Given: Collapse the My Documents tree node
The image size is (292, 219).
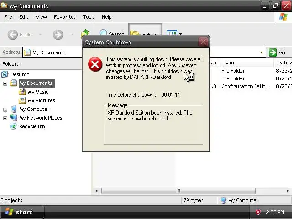Looking at the screenshot, I should click(x=5, y=83).
